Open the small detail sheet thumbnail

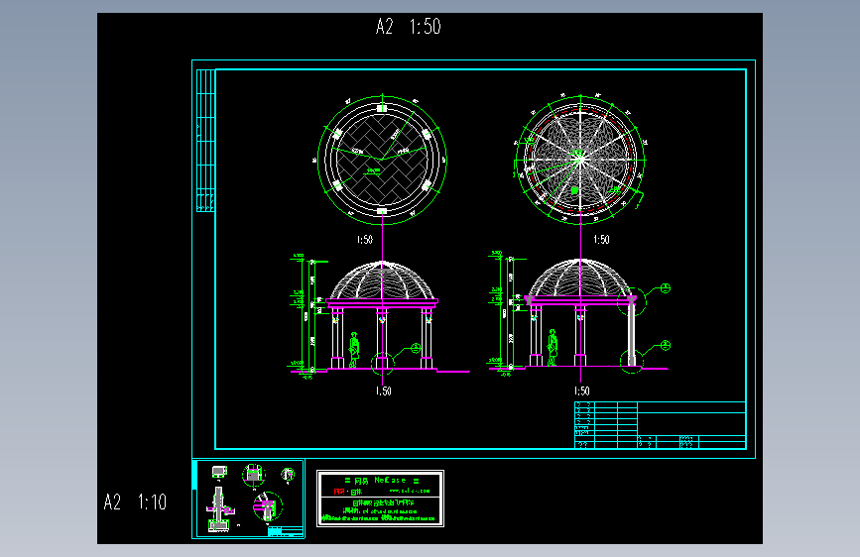point(248,500)
